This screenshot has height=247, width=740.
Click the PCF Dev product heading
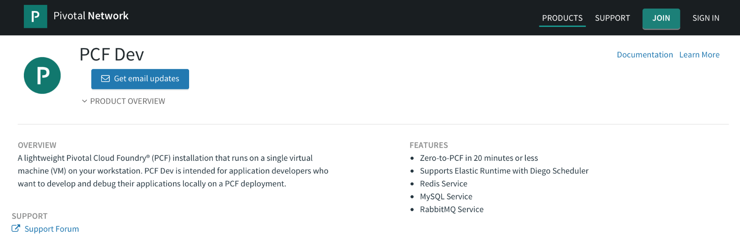point(112,55)
